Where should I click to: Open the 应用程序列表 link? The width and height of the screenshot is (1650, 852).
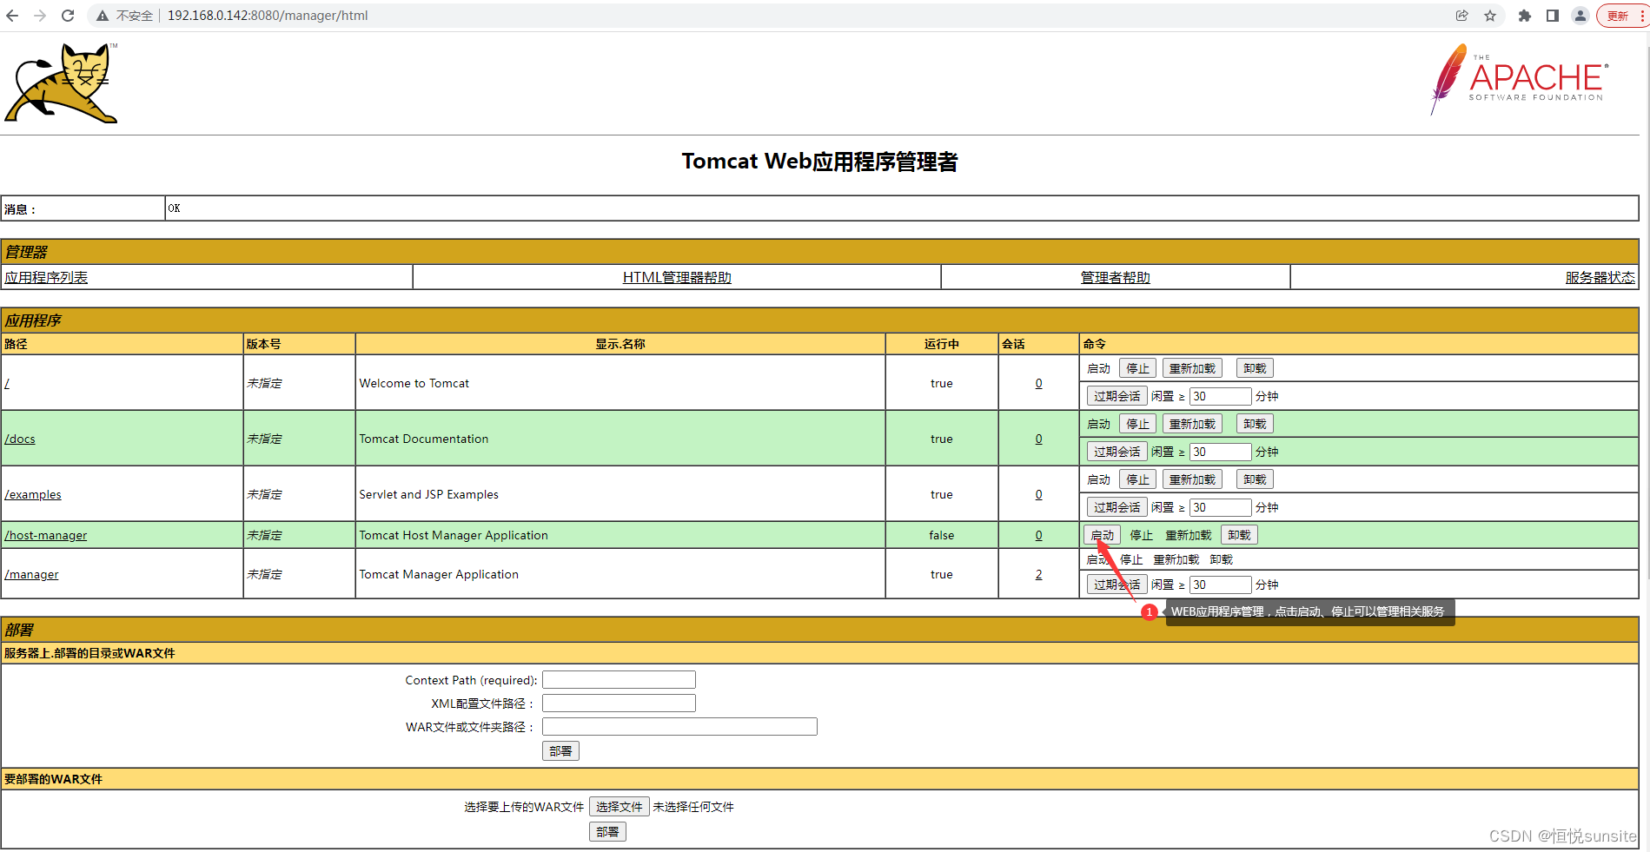[46, 277]
